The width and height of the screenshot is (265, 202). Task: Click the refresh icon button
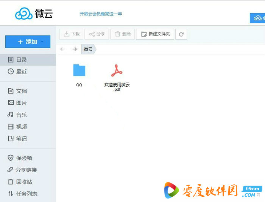(x=181, y=34)
